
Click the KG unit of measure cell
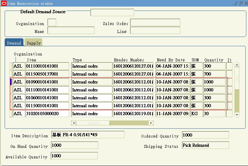[196, 114]
